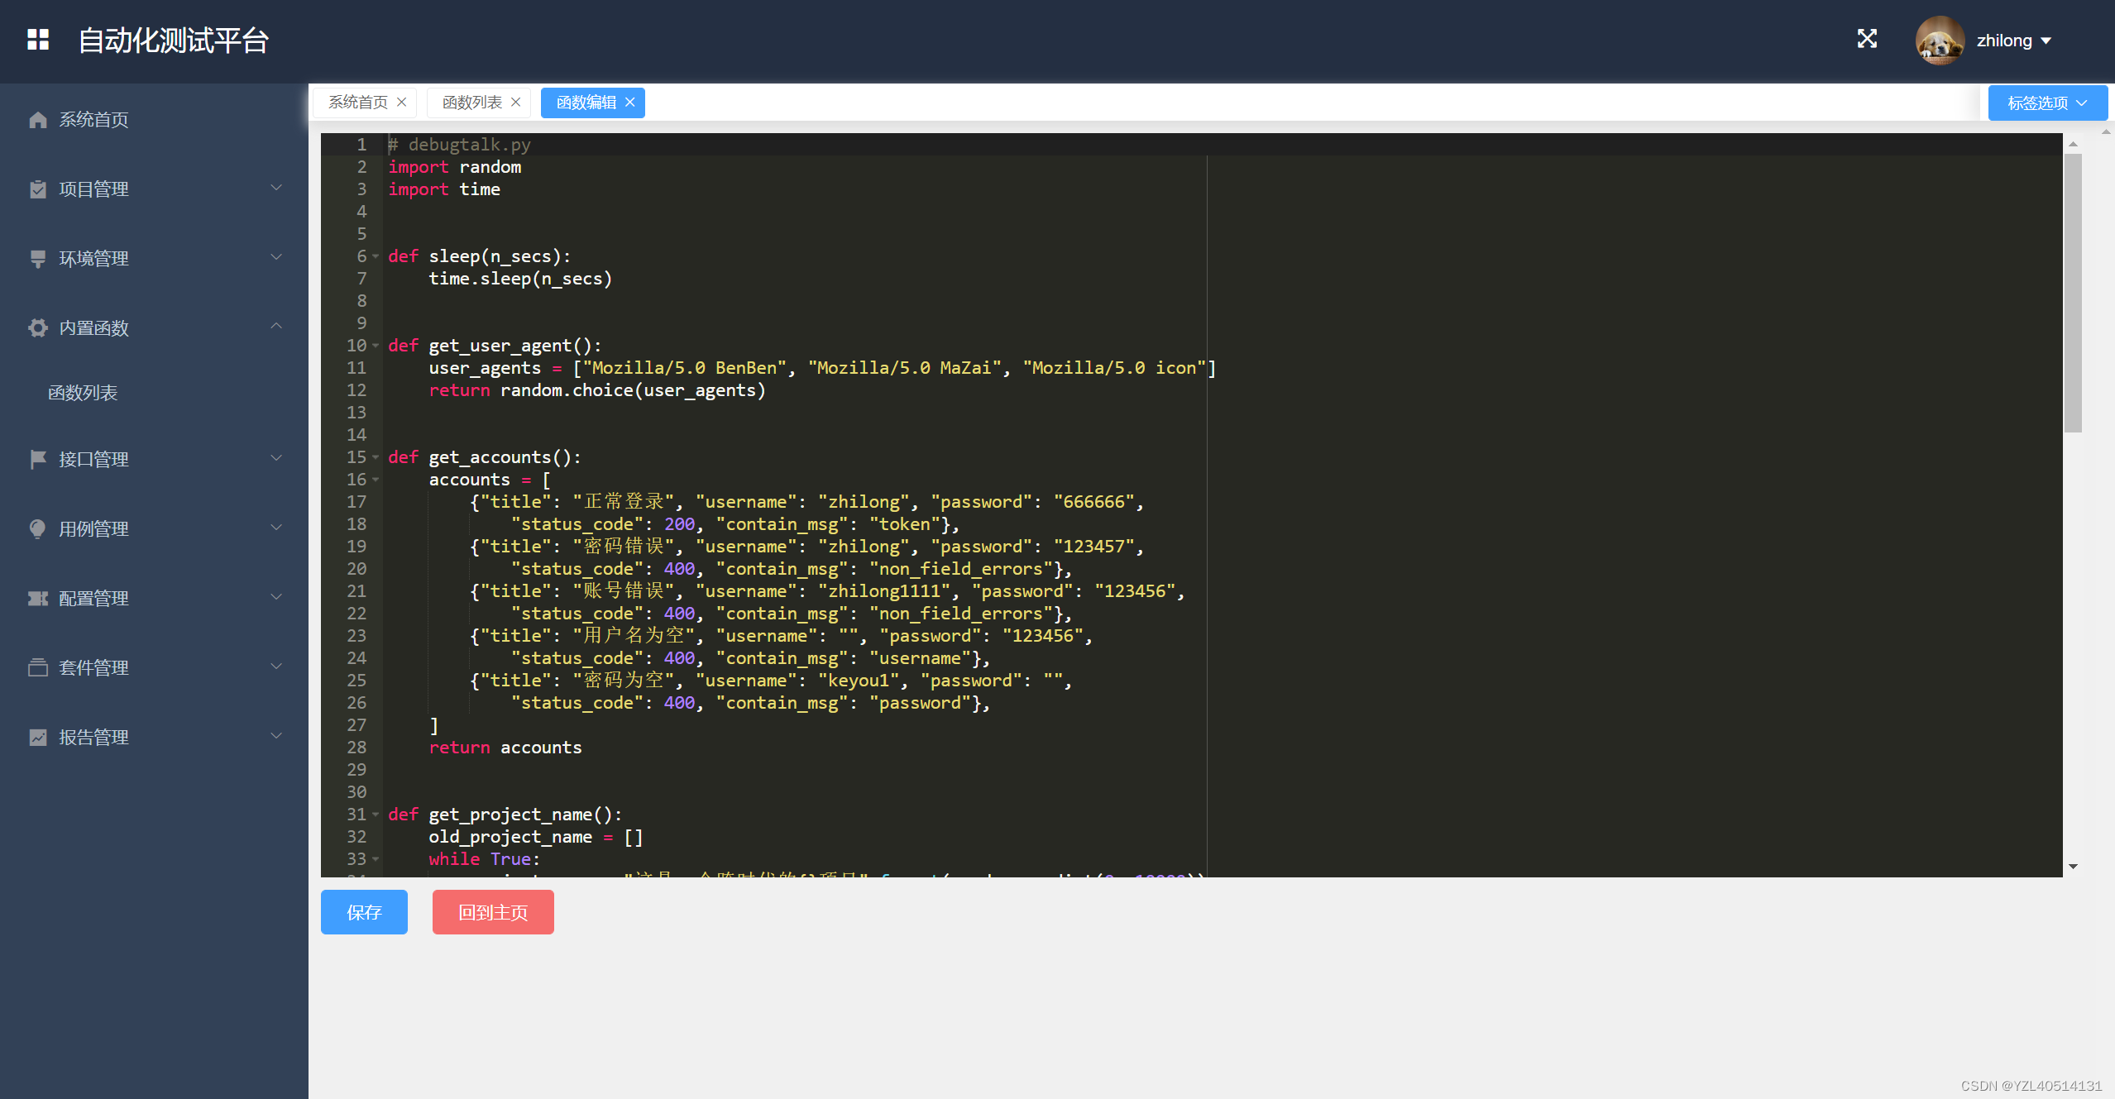Image resolution: width=2115 pixels, height=1099 pixels.
Task: Click the chart icon beside 报告管理
Action: click(38, 738)
